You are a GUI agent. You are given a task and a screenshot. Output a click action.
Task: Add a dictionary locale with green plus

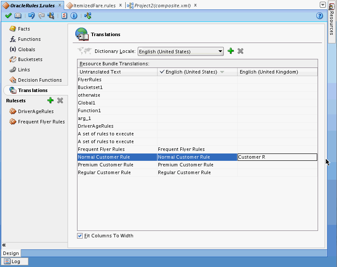pos(231,51)
